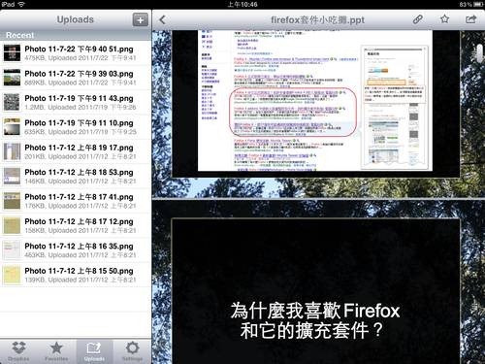Tap thumbnail of the 8 19 17 photo
Viewport: 485px width, 364px height.
click(12, 151)
